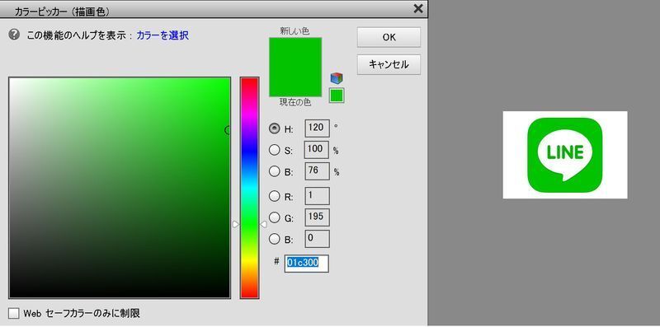The height and width of the screenshot is (327, 660).
Task: Open the カラーを選択 help link
Action: click(163, 35)
